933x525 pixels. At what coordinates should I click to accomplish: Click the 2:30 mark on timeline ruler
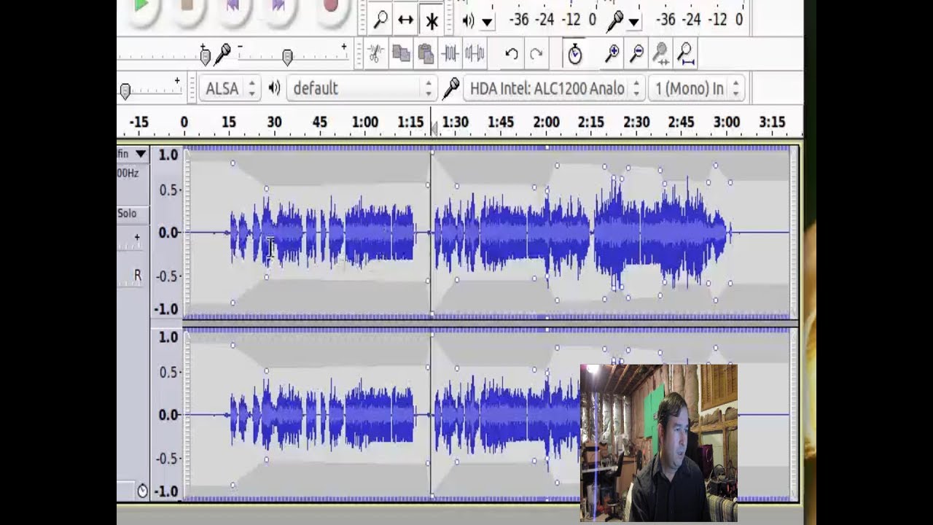coord(636,122)
